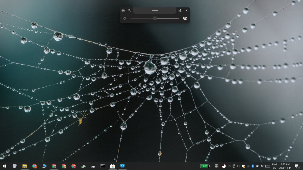Click the Bluetooth icon in the tray
Image resolution: width=303 pixels, height=170 pixels.
click(253, 166)
